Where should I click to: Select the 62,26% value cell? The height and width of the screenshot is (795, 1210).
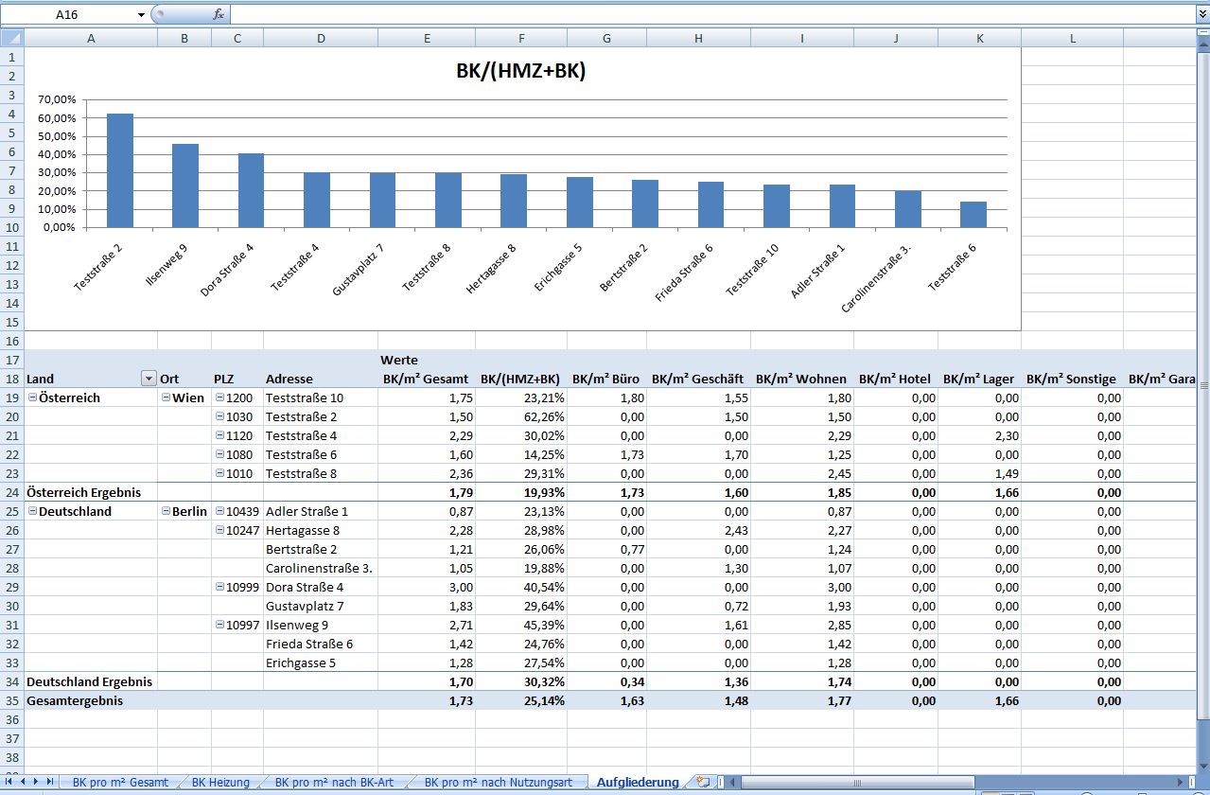coord(521,416)
